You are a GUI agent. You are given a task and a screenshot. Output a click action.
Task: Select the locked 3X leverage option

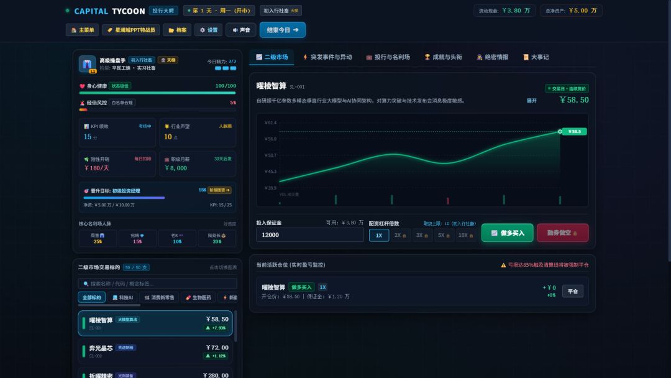click(x=422, y=235)
